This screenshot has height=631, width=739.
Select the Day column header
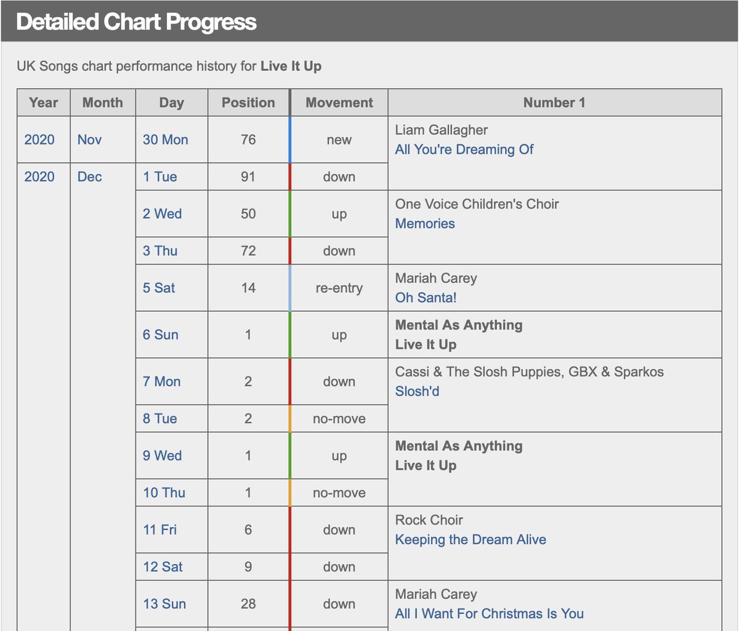(x=172, y=103)
